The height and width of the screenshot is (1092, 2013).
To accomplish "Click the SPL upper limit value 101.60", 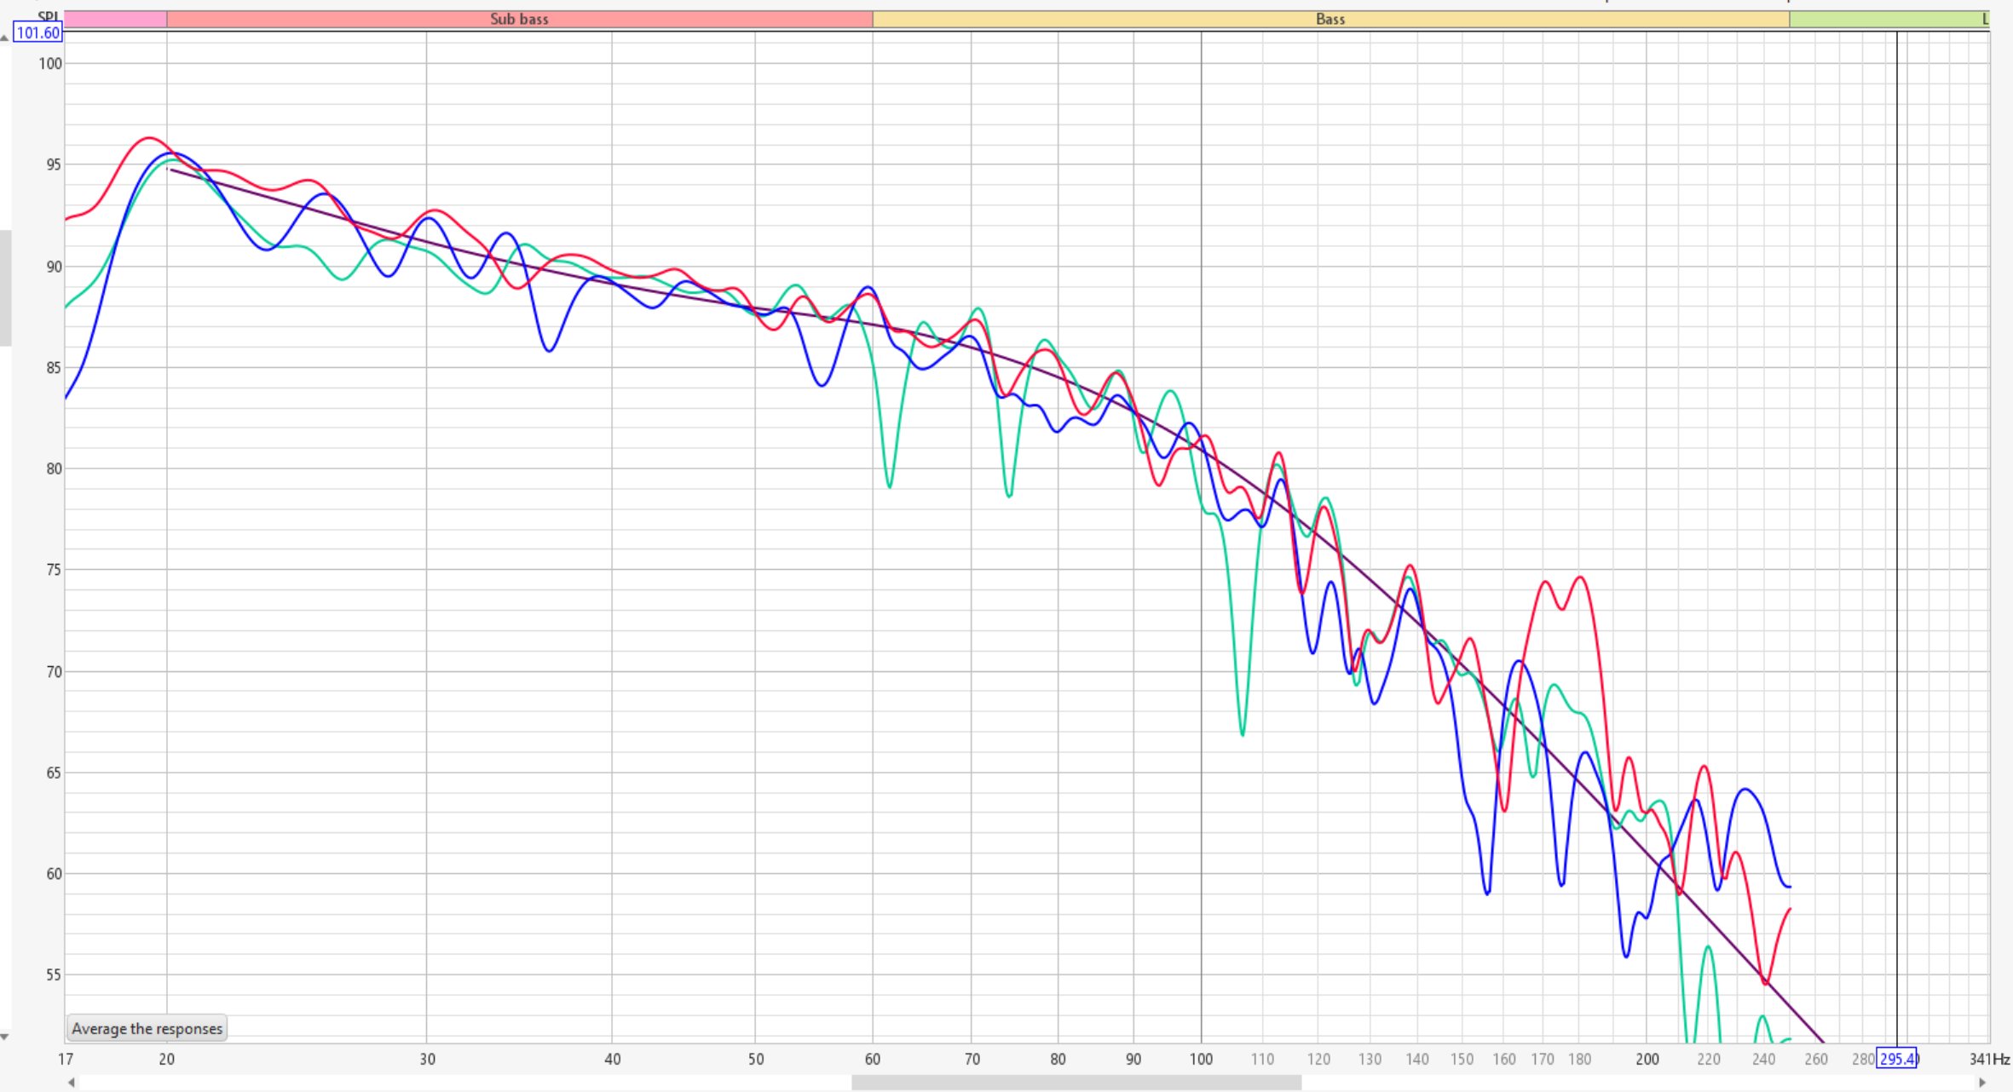I will coord(38,33).
